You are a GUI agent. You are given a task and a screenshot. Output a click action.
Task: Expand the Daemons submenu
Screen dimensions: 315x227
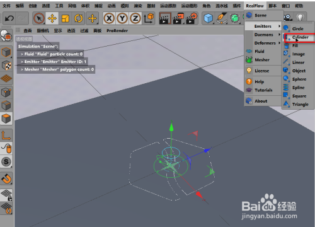coord(263,35)
